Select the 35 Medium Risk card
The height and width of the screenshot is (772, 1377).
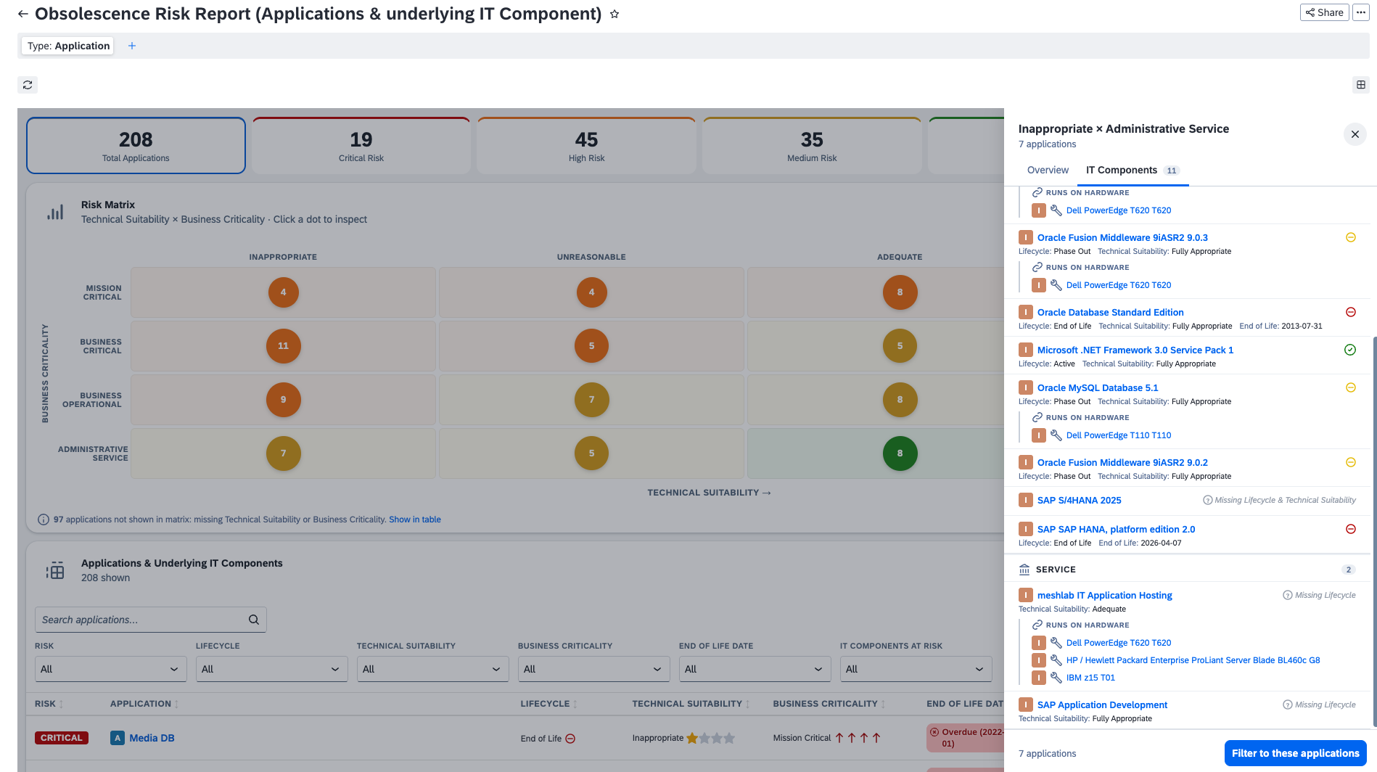tap(812, 146)
